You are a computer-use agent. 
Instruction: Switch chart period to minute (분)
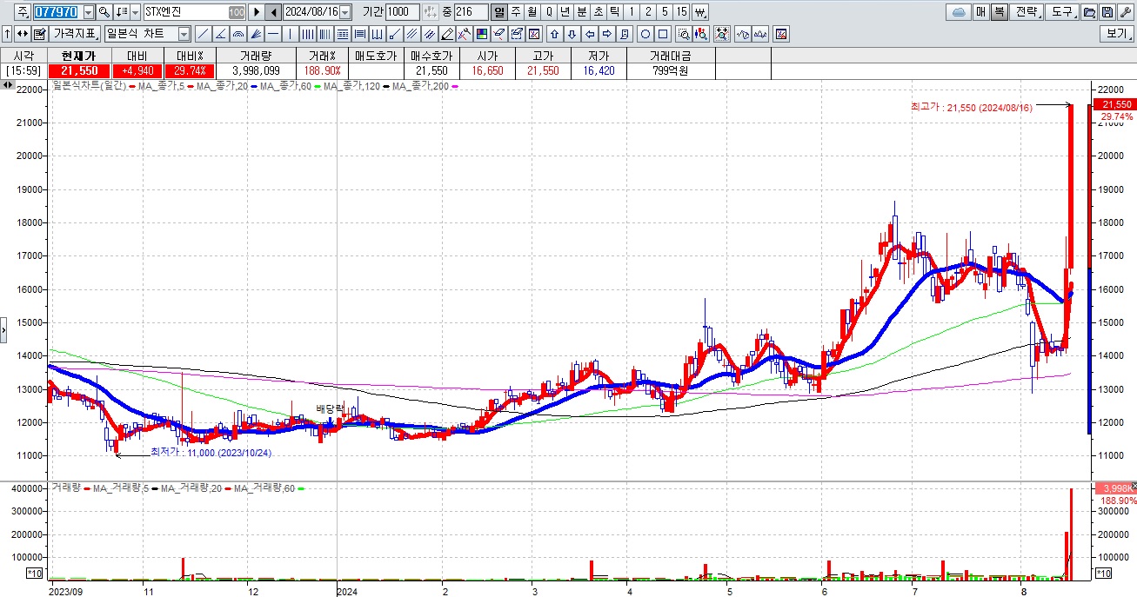click(582, 12)
